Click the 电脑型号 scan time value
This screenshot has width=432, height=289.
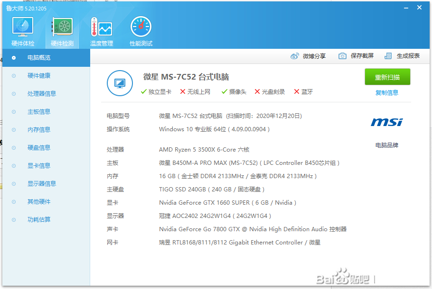(x=230, y=116)
